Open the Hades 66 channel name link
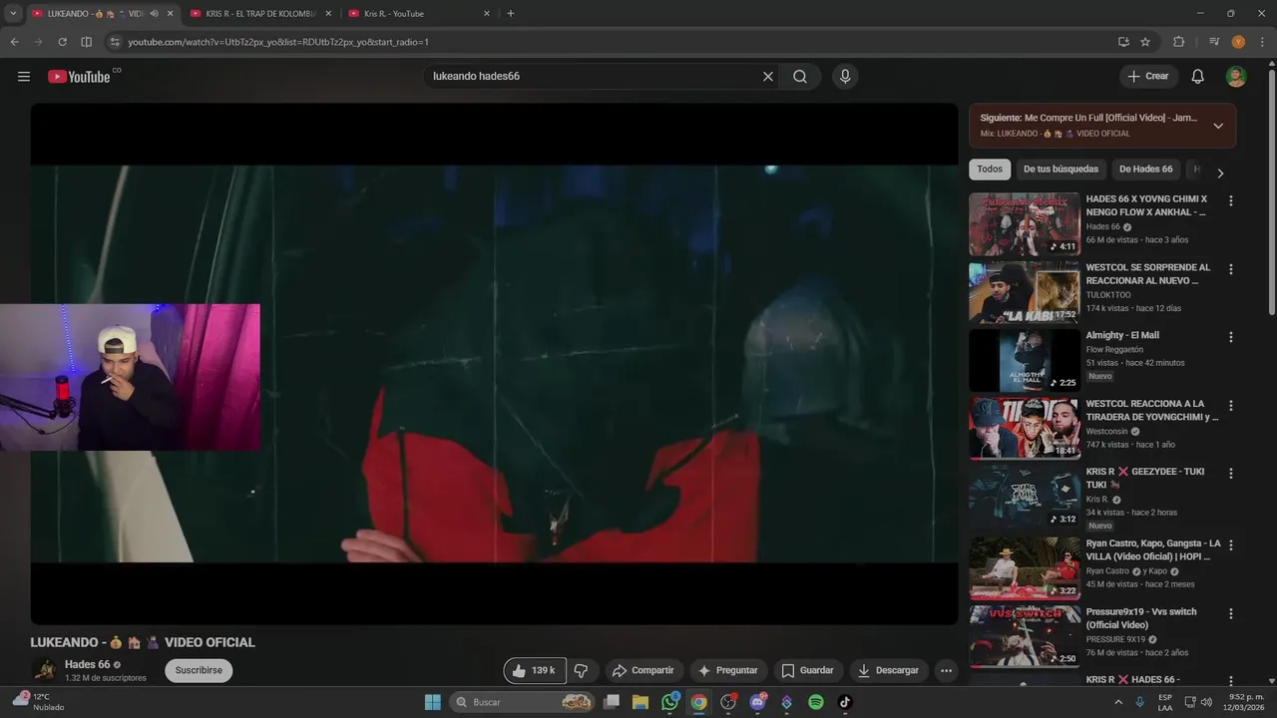Viewport: 1277px width, 718px height. click(x=88, y=664)
